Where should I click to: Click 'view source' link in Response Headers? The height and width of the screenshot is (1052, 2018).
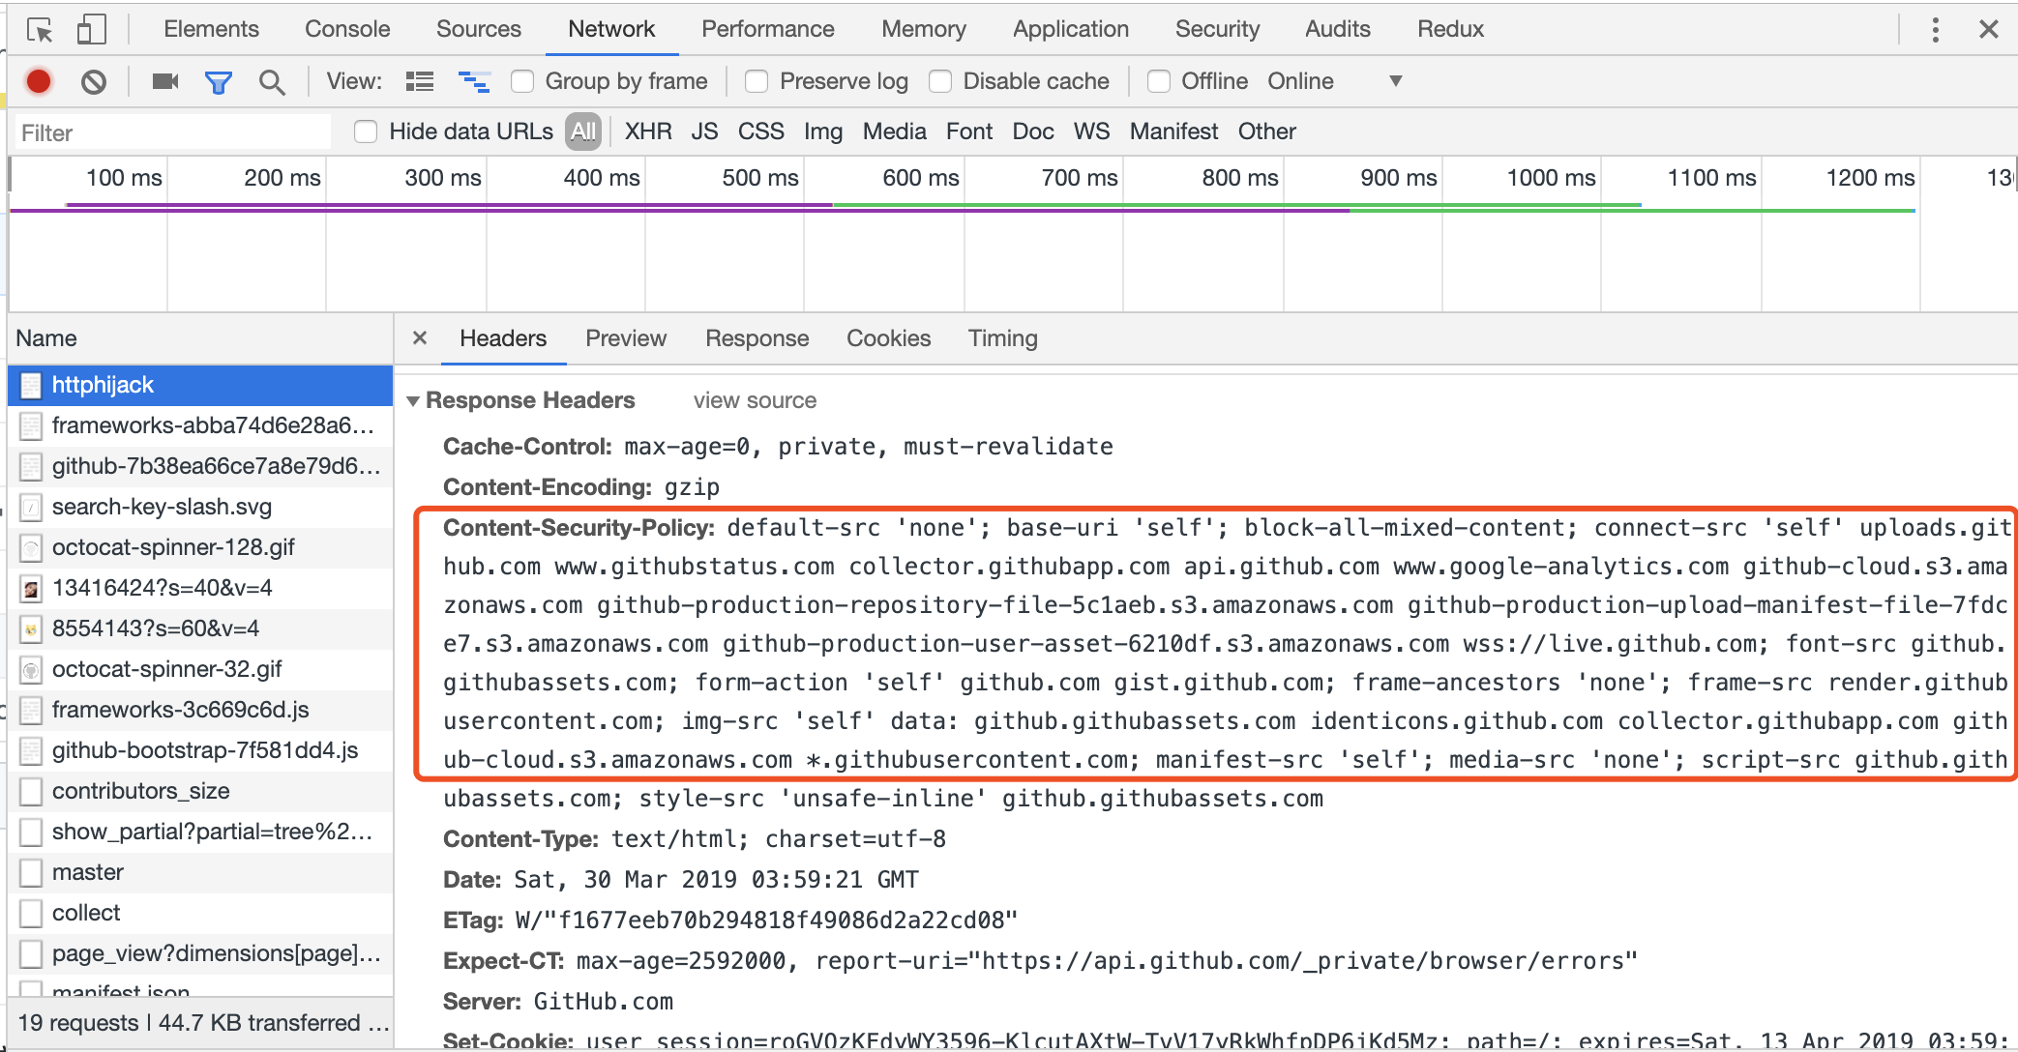[x=754, y=400]
